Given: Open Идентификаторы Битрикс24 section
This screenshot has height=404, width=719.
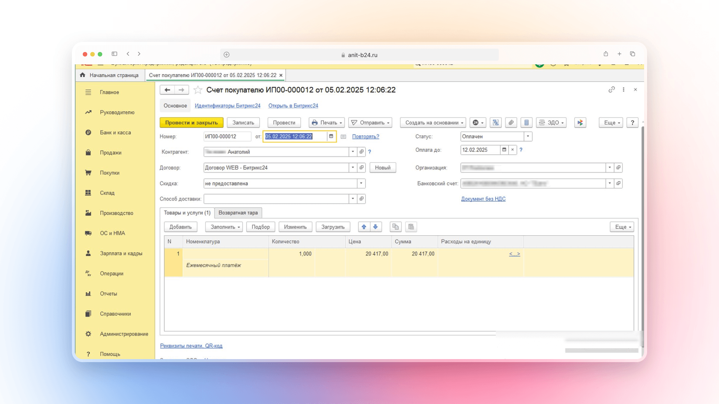Looking at the screenshot, I should [x=227, y=106].
